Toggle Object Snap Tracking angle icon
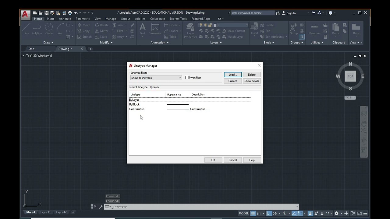This screenshot has height=219, width=390. click(294, 214)
